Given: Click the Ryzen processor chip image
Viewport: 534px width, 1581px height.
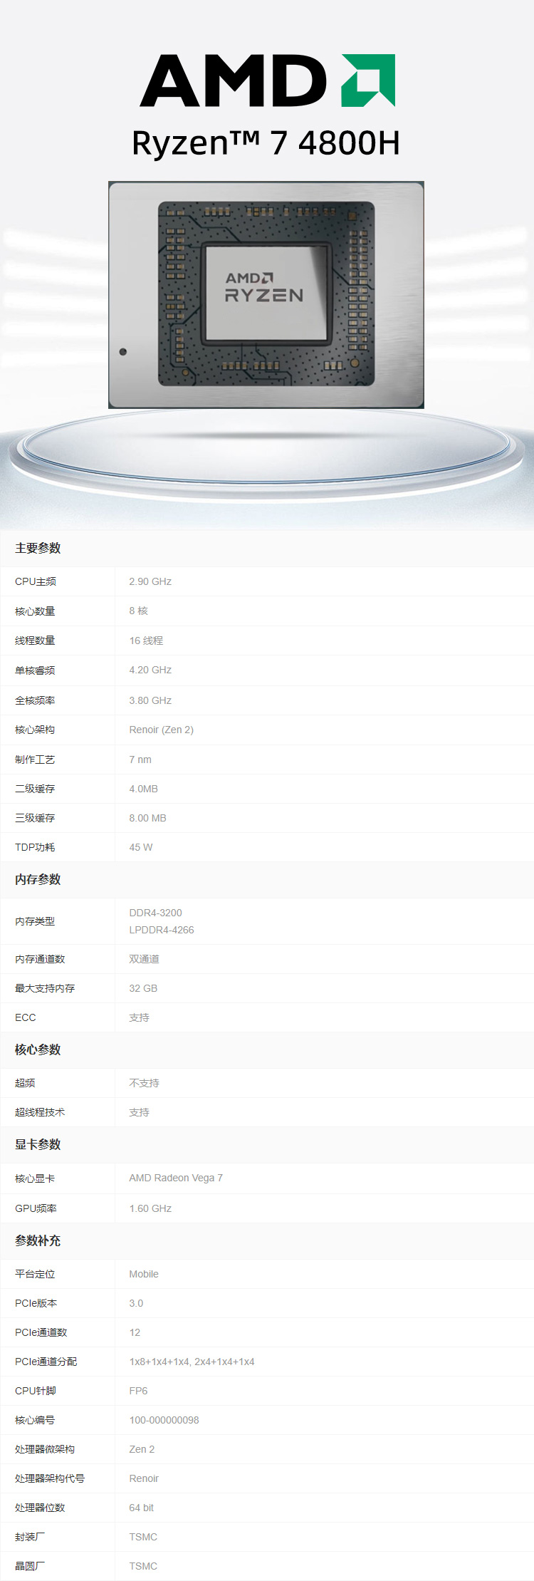Looking at the screenshot, I should [266, 294].
